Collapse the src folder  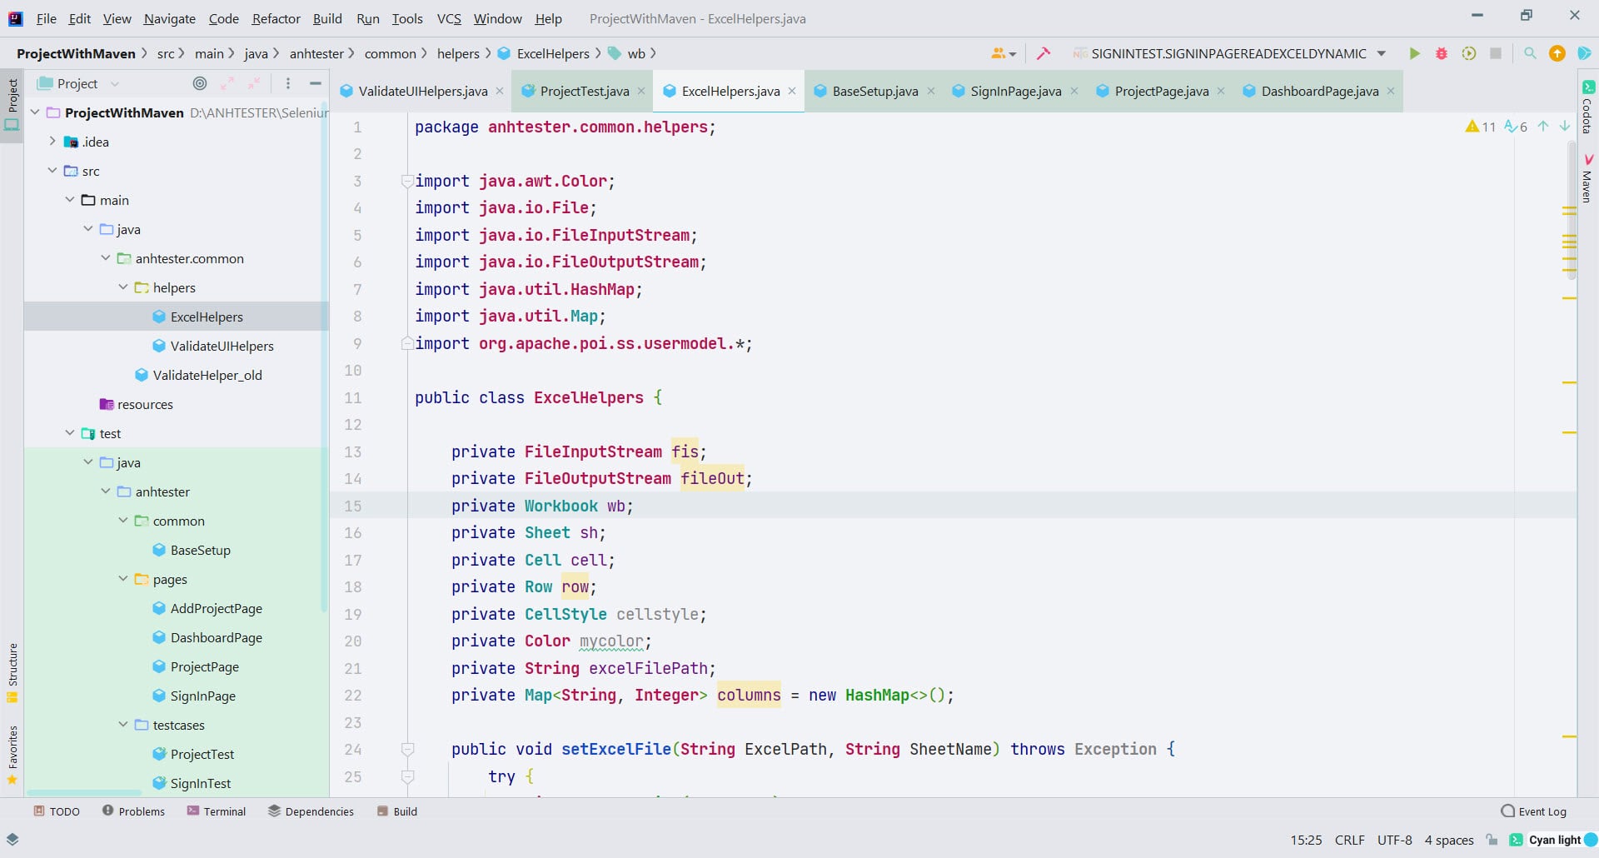click(x=52, y=171)
